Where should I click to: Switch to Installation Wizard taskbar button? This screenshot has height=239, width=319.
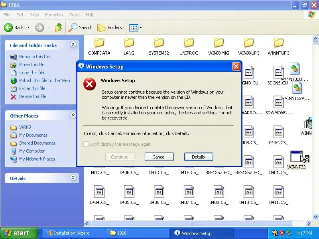point(74,233)
